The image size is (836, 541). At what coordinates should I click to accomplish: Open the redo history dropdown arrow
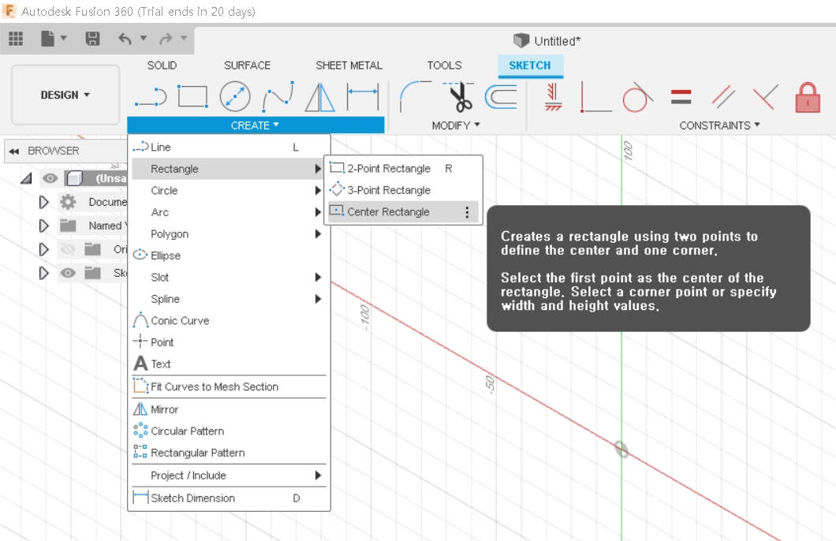coord(184,38)
